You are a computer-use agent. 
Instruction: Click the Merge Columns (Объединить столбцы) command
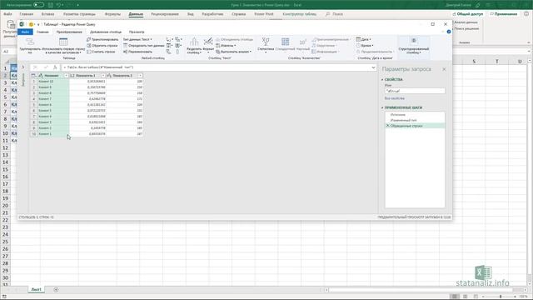pyautogui.click(x=234, y=39)
